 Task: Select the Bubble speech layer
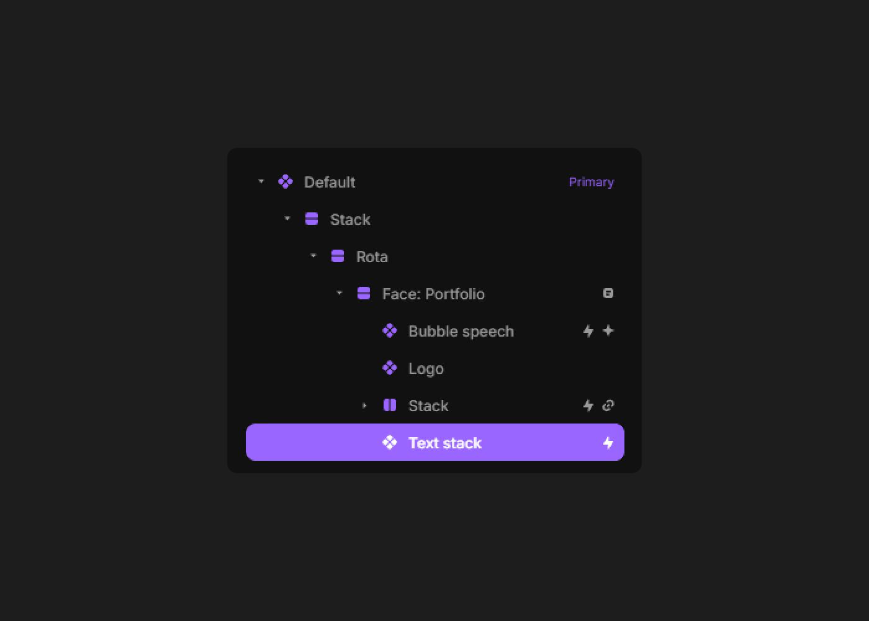click(x=461, y=331)
